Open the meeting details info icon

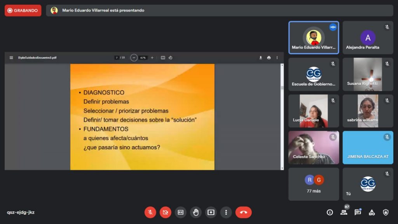point(330,212)
